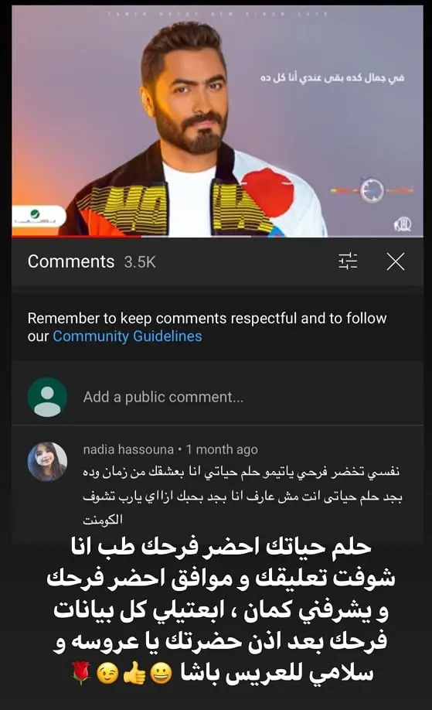Screen dimensions: 432x710
Task: Select the nadia hassouna username
Action: [x=128, y=449]
